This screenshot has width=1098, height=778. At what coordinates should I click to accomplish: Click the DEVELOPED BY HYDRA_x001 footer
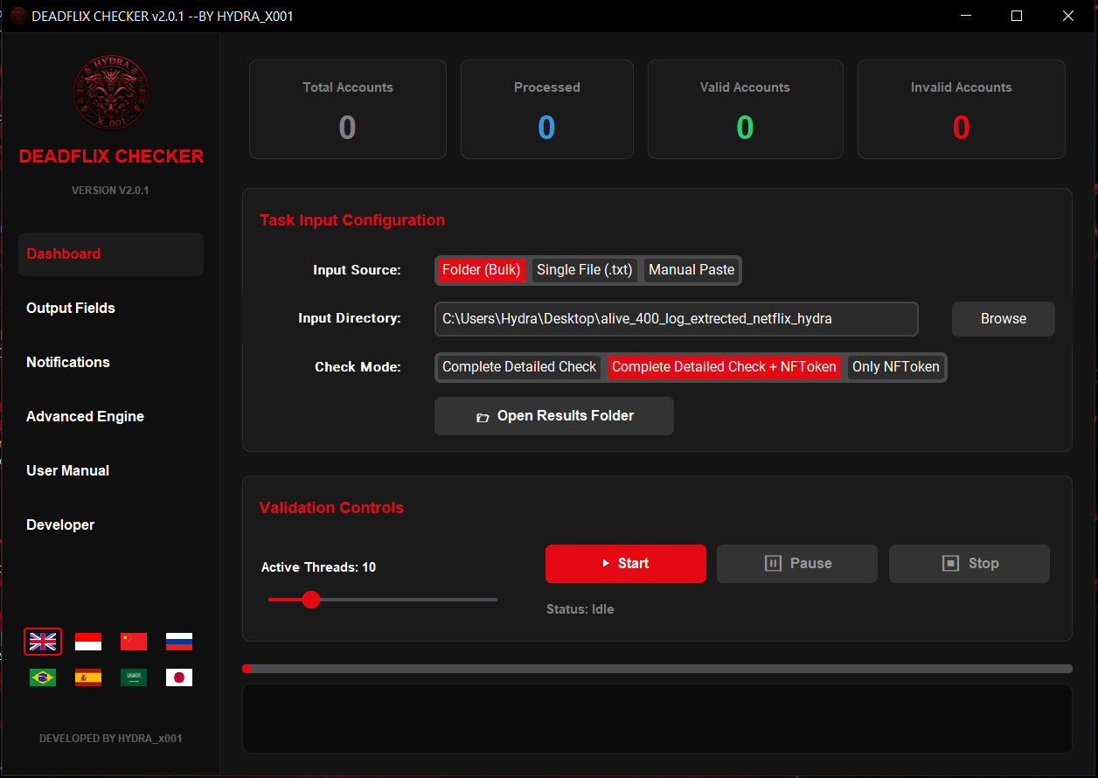coord(111,739)
